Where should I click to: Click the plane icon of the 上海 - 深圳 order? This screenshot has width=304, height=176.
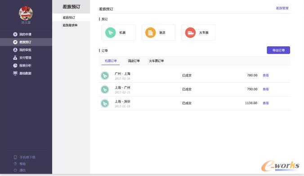105,103
